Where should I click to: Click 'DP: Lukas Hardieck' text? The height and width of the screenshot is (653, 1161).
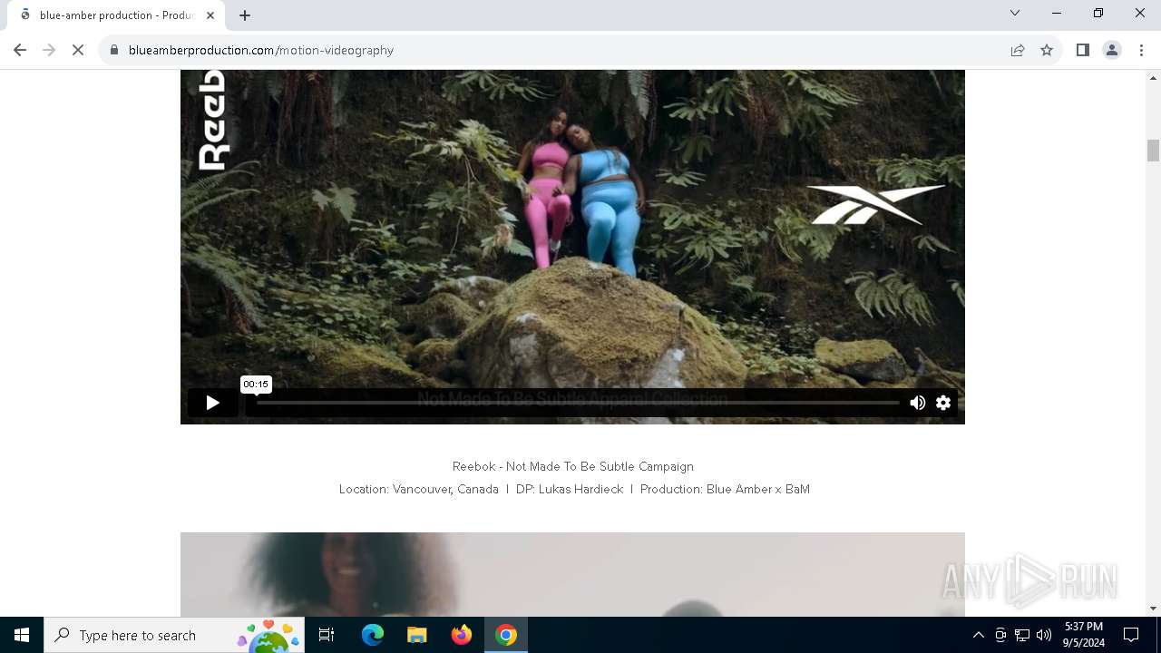570,489
